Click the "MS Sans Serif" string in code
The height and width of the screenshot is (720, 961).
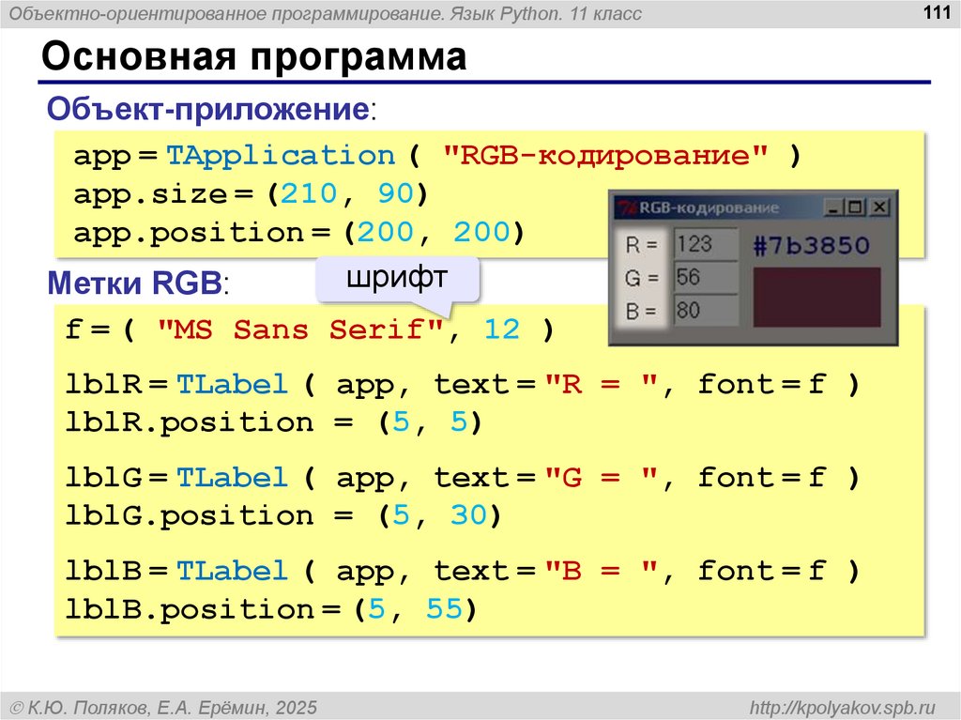coord(300,329)
